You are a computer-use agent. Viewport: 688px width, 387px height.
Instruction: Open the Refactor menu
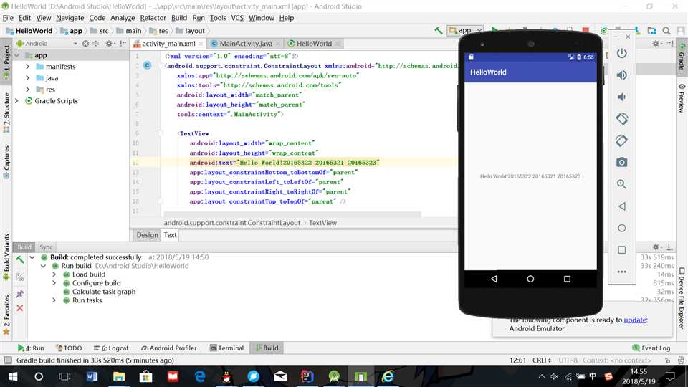coord(153,17)
